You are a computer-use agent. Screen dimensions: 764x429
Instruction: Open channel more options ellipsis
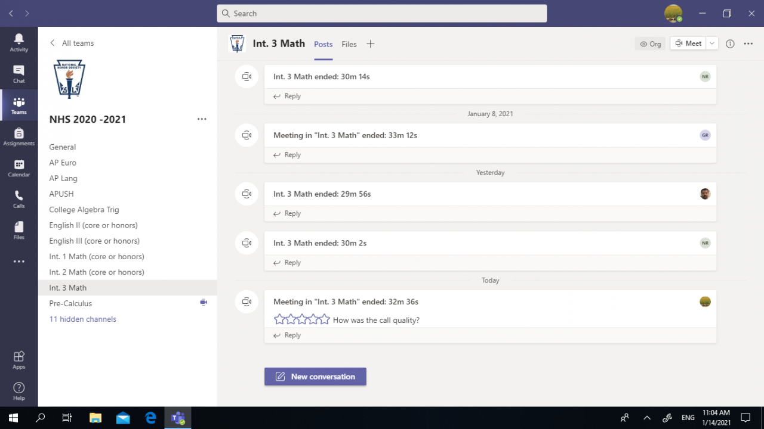click(748, 43)
